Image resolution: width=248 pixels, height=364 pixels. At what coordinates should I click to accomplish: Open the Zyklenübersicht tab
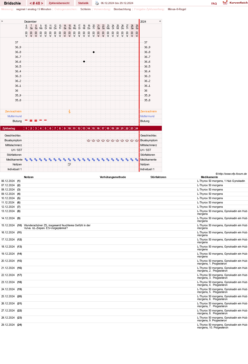tap(59, 3)
